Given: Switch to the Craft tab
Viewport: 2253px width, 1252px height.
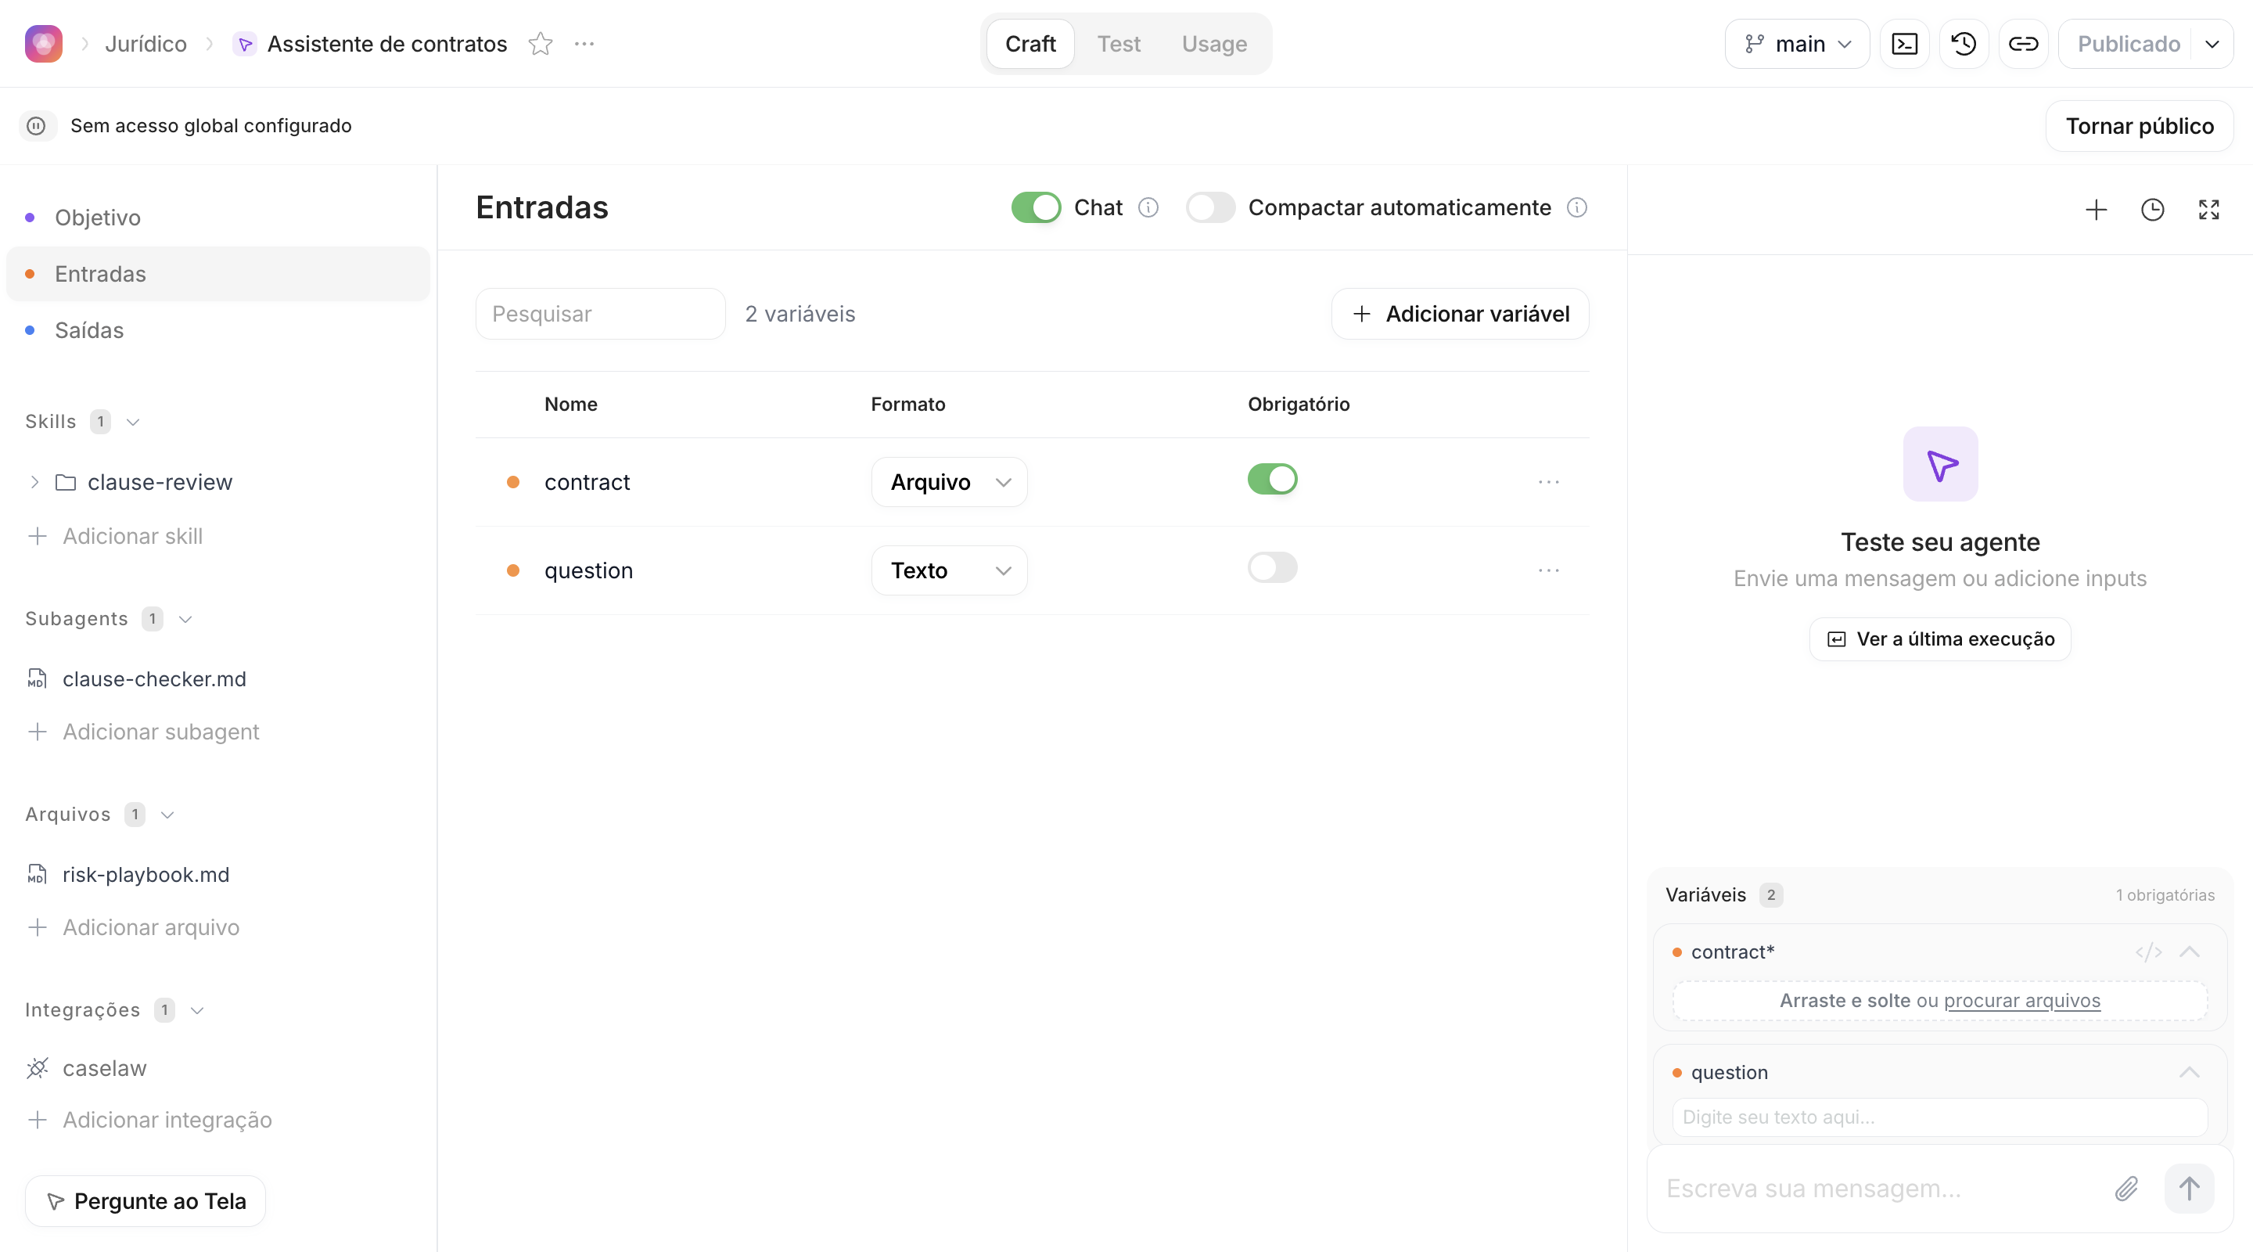Looking at the screenshot, I should coord(1030,44).
